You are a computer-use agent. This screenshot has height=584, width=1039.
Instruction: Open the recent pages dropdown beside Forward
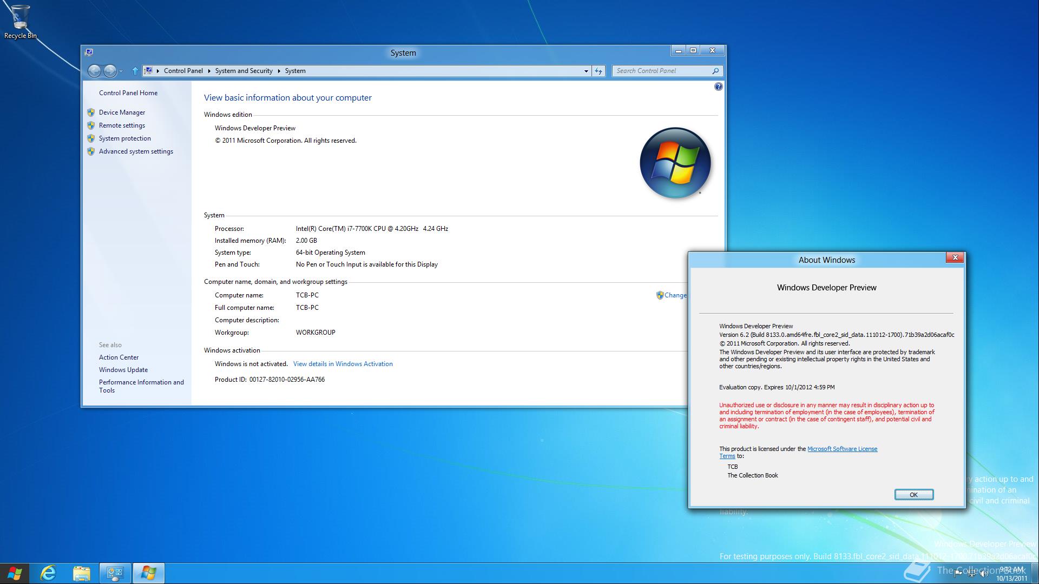point(121,71)
